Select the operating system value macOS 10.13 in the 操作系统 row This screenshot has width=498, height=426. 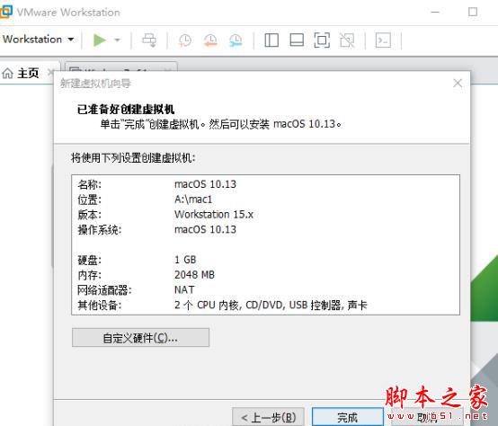click(x=205, y=229)
